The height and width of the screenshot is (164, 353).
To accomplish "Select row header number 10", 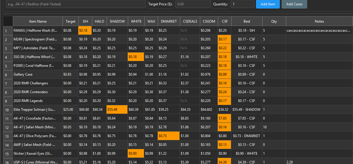I will [8, 110].
